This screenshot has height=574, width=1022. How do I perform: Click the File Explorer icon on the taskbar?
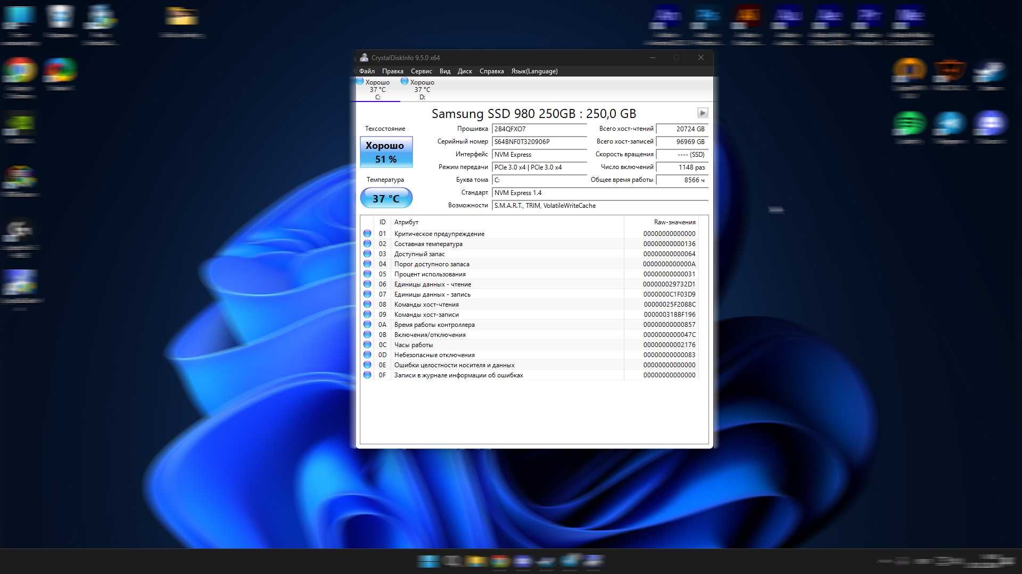coord(476,561)
